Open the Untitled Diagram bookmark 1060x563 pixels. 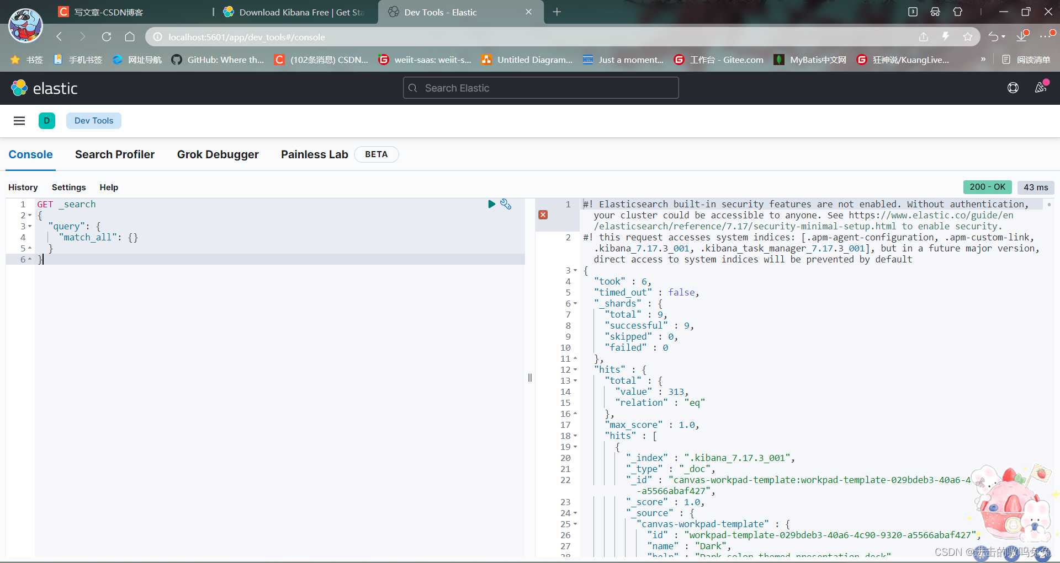pyautogui.click(x=527, y=60)
